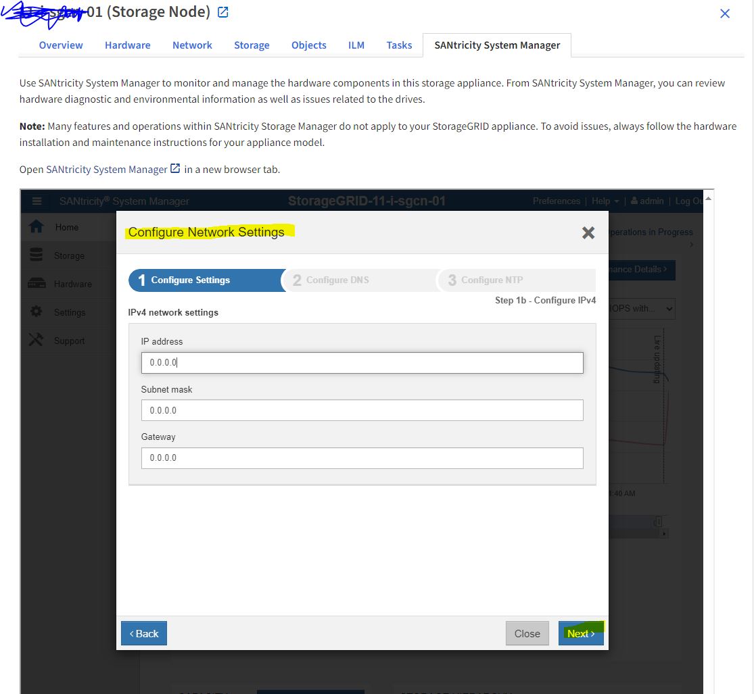Click the external link icon beside Storage Node title
The height and width of the screenshot is (694, 754).
[x=222, y=11]
